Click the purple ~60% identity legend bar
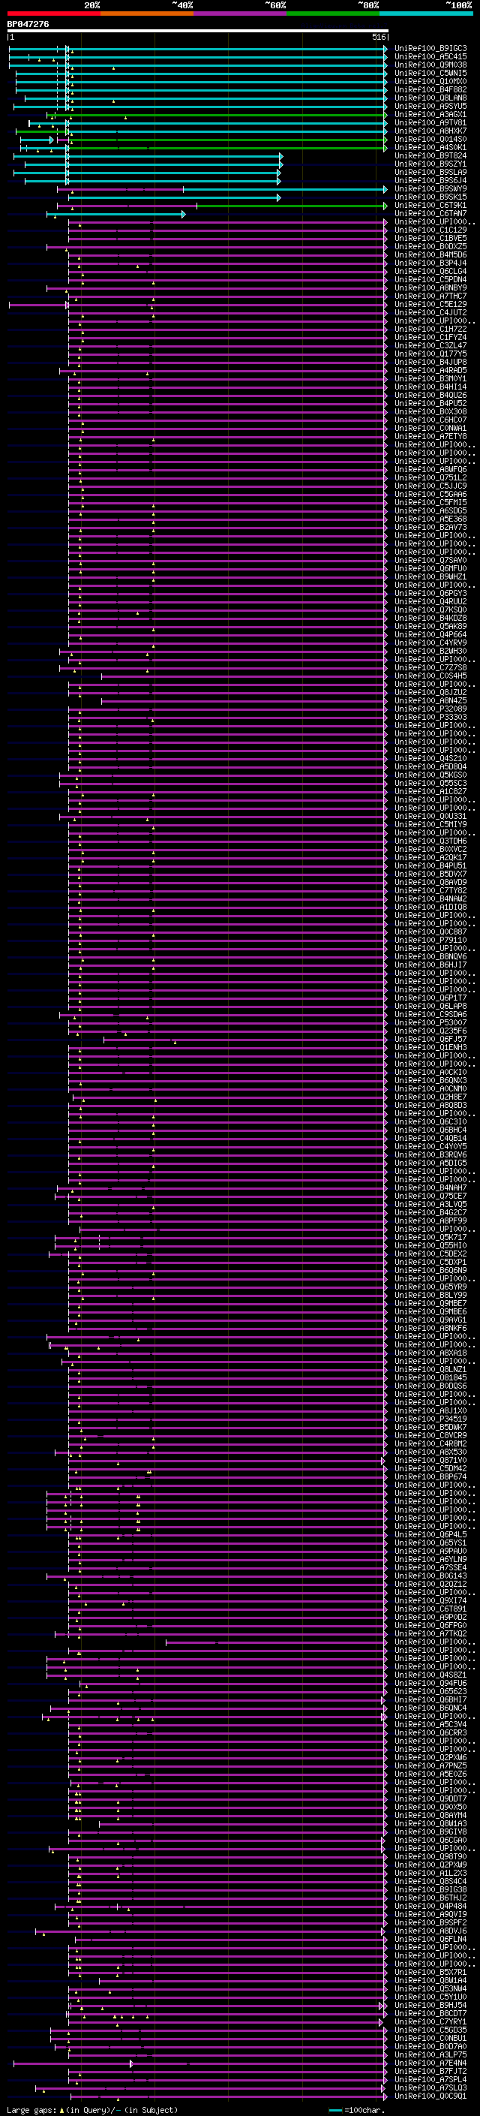 241,14
